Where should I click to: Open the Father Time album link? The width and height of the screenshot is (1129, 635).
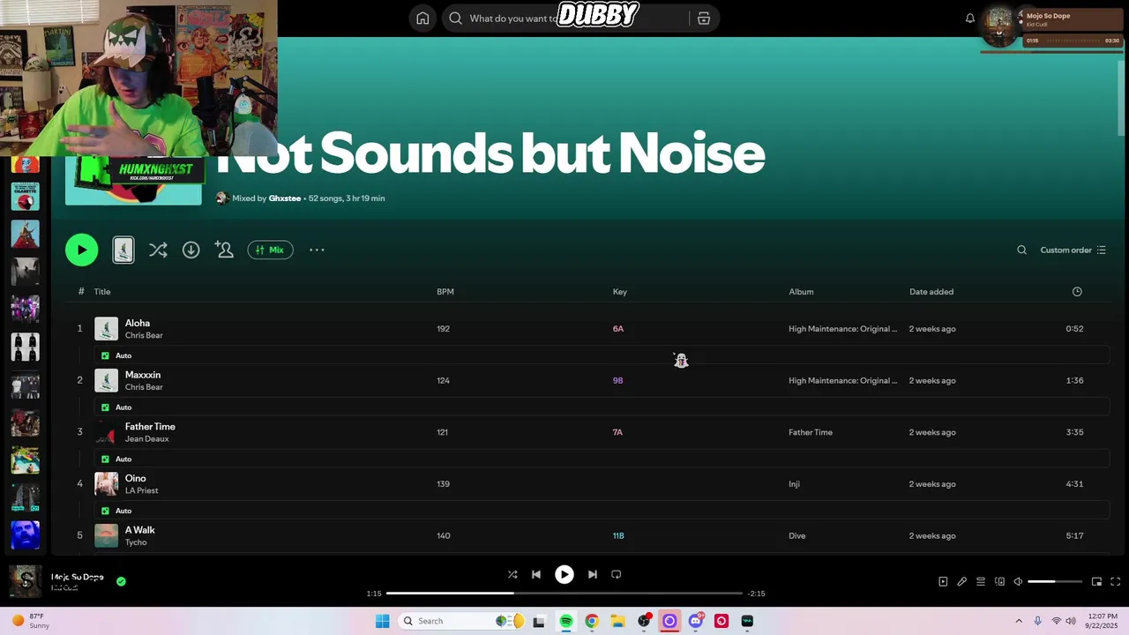[811, 432]
